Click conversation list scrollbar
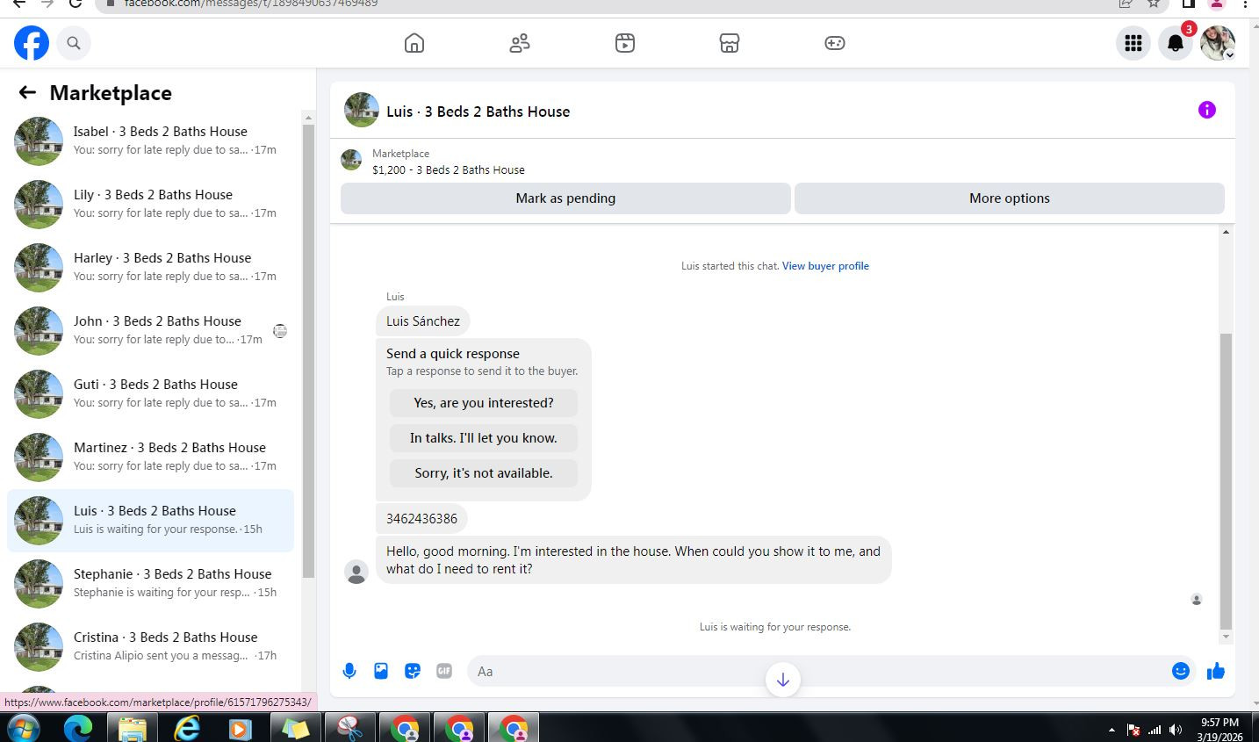 308,351
